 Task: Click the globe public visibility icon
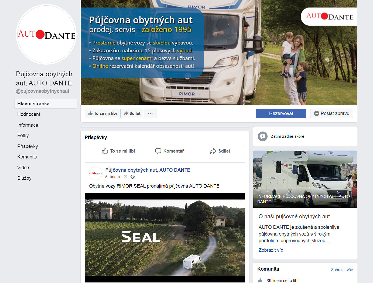(x=132, y=177)
